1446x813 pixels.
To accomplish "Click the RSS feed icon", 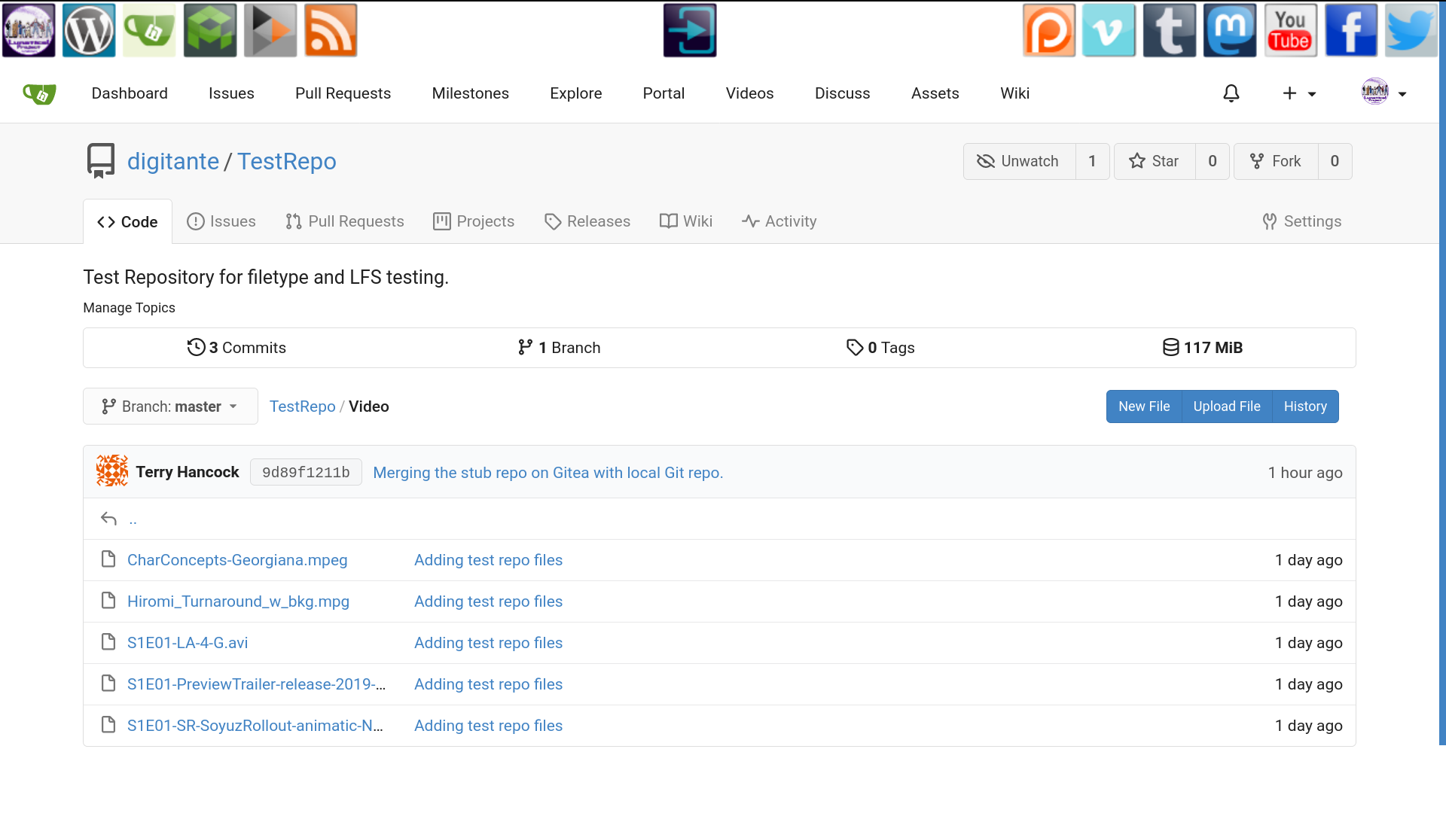I will pyautogui.click(x=331, y=30).
